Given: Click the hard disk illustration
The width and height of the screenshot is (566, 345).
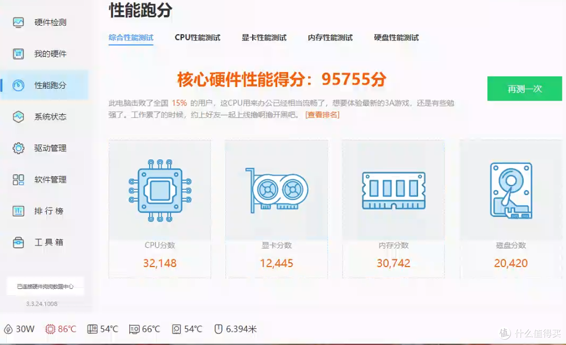Looking at the screenshot, I should pos(511,190).
